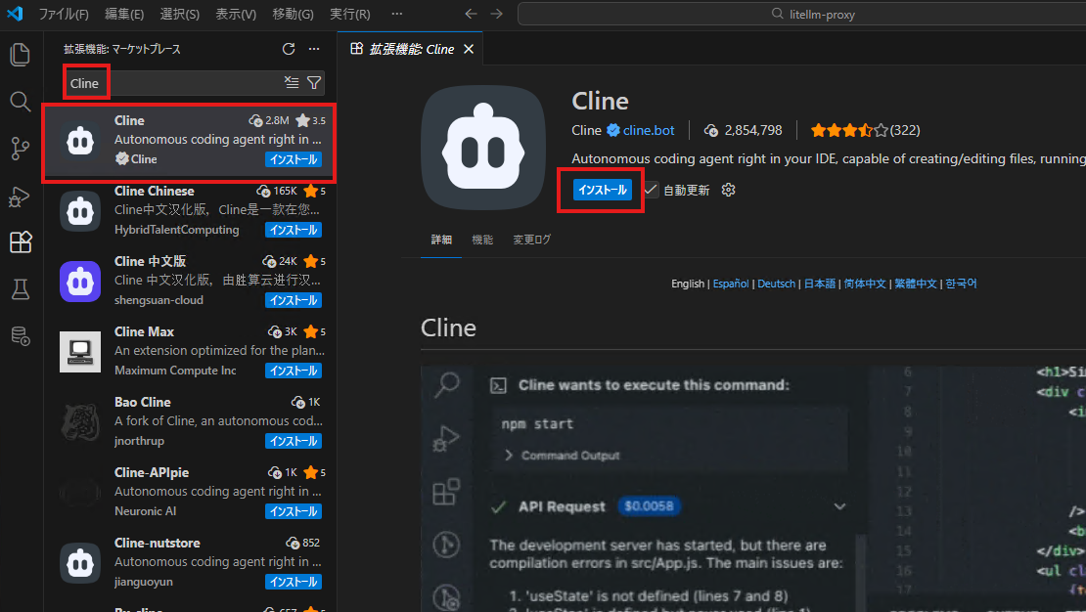The image size is (1086, 612).
Task: Install the Cline 中文版 extension
Action: coord(294,300)
